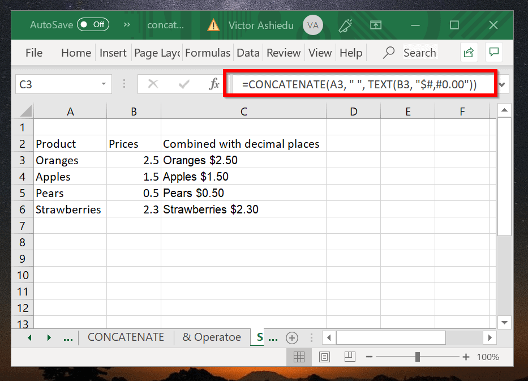Open the Search feature with the magnifier icon

click(389, 52)
